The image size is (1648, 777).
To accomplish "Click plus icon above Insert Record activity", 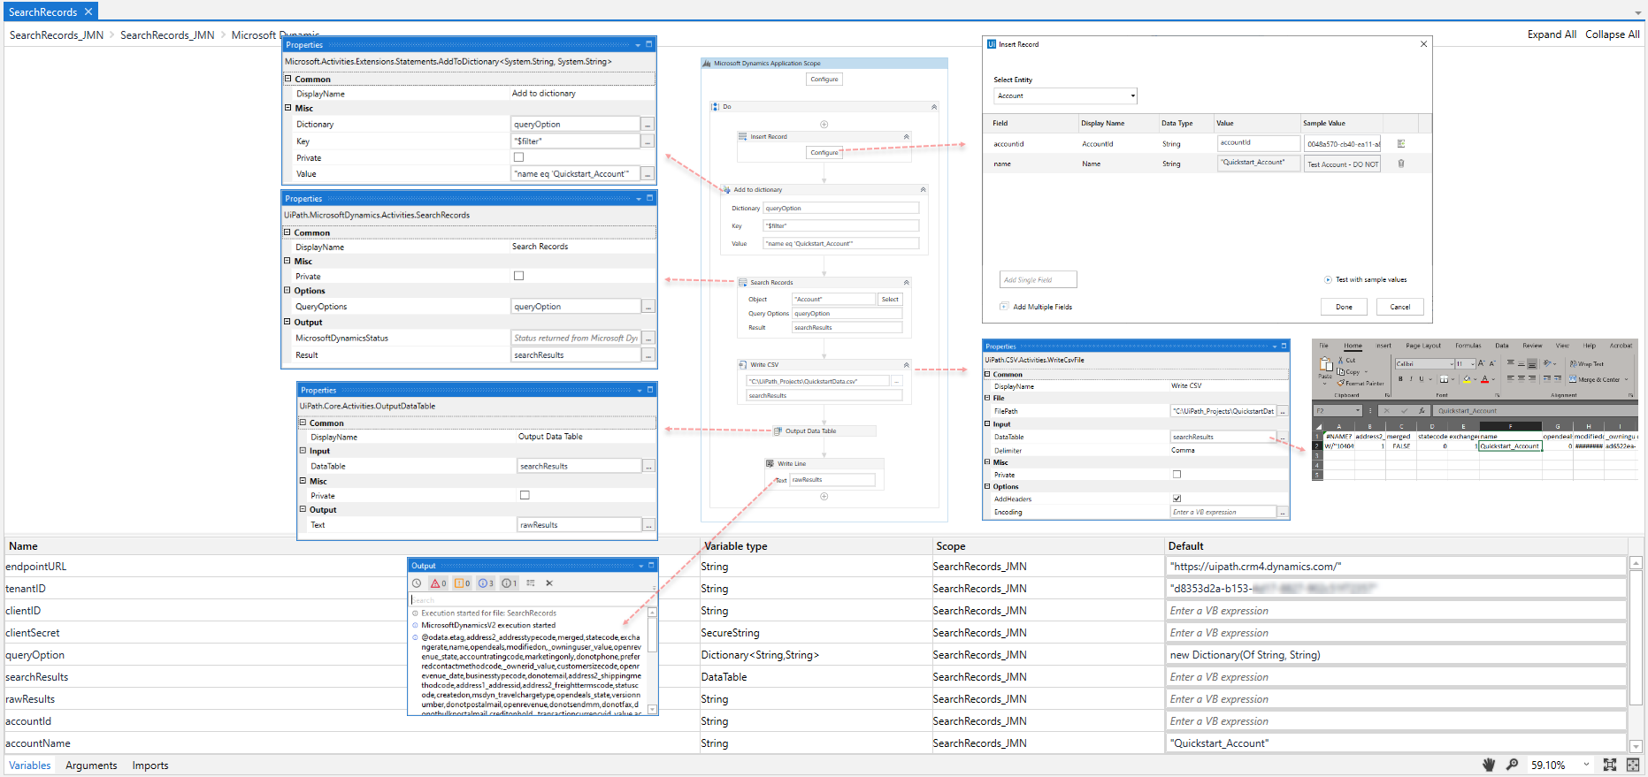I will pyautogui.click(x=824, y=125).
